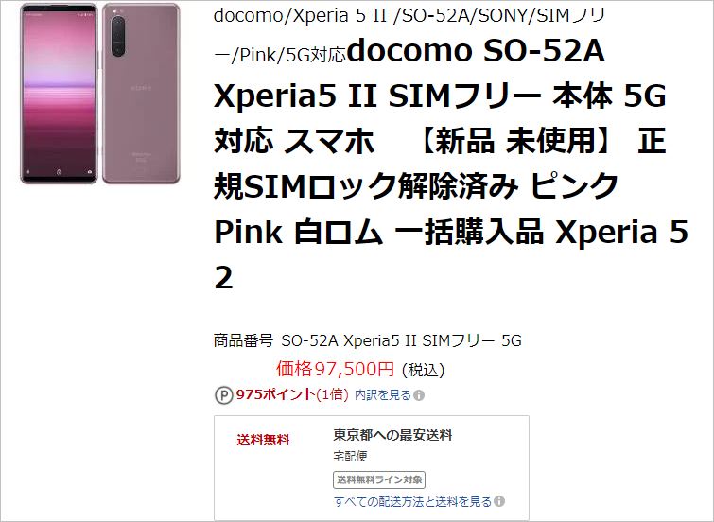The image size is (714, 522).
Task: Click info icon beside 内訳を見る
Action: click(x=419, y=395)
